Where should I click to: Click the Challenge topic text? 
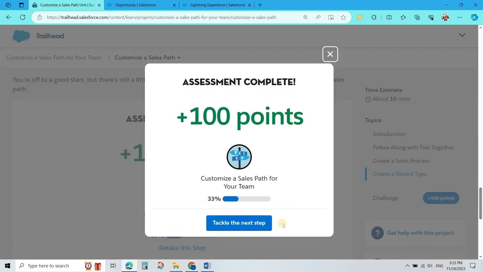coord(386,198)
